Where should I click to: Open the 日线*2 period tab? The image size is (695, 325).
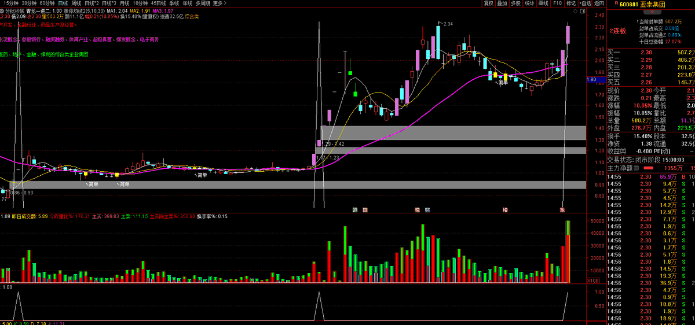(92, 3)
